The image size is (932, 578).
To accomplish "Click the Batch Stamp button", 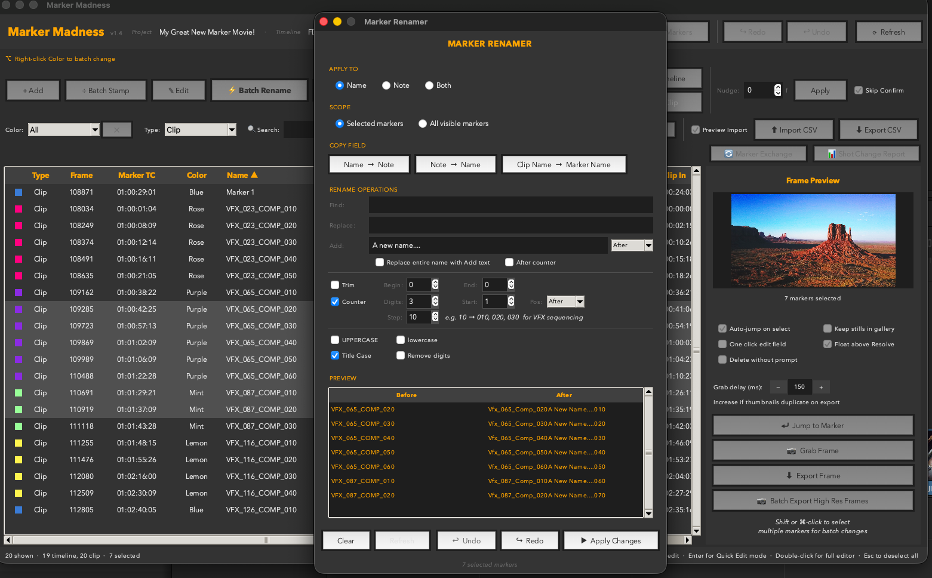I will coord(106,90).
